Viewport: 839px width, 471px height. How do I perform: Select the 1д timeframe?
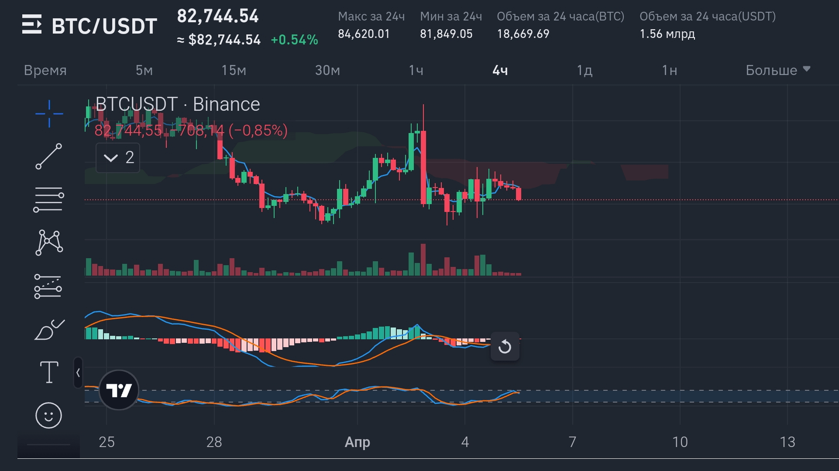click(584, 70)
